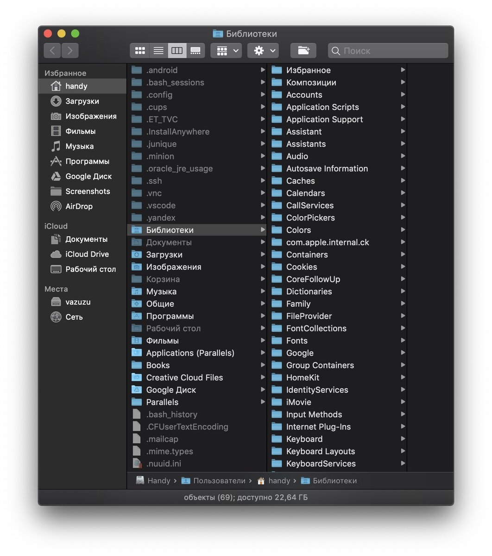This screenshot has height=556, width=492.
Task: Open Программы in the sidebar
Action: click(82, 161)
